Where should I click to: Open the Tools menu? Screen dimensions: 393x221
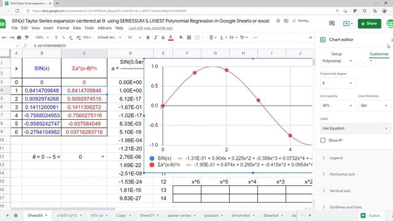[x=89, y=28]
